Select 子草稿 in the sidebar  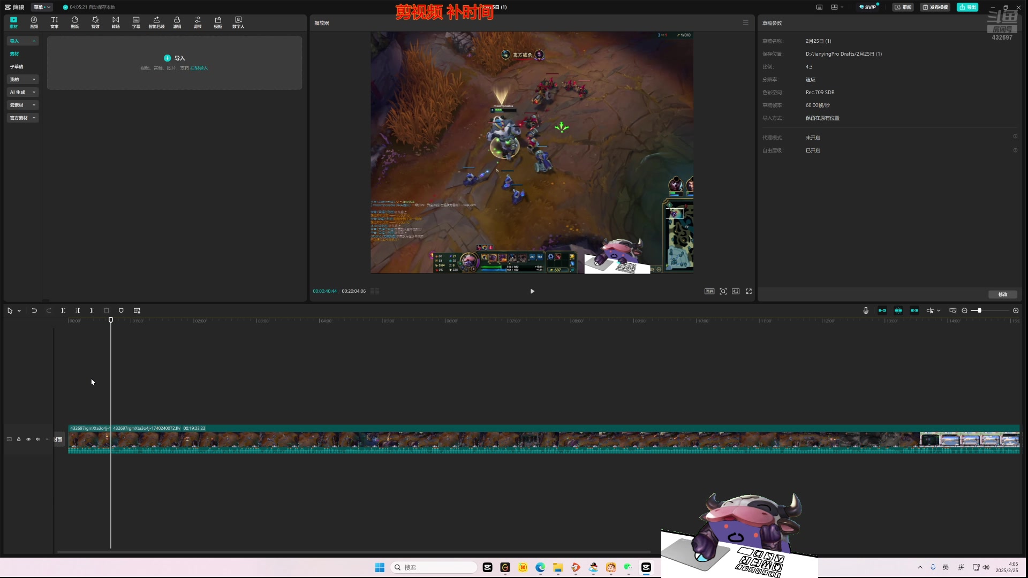[17, 66]
